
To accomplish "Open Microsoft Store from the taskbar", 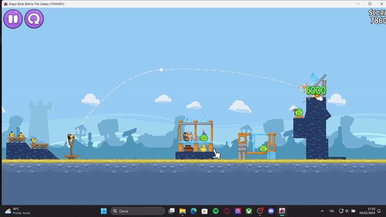I will coord(204,211).
